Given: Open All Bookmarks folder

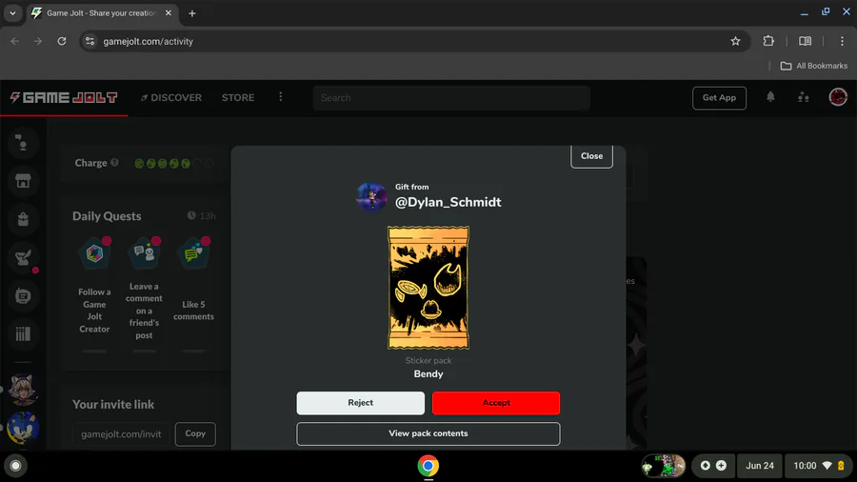Looking at the screenshot, I should pyautogui.click(x=813, y=66).
